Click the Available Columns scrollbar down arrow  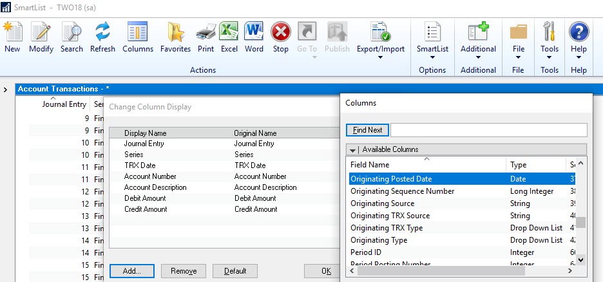tap(580, 259)
